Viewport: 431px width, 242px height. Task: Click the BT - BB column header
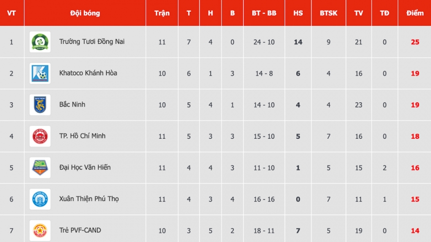(264, 13)
